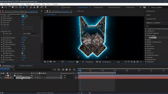Click the Glow Color cyan swatch
Screen dimensions: 168x94
(23, 16)
